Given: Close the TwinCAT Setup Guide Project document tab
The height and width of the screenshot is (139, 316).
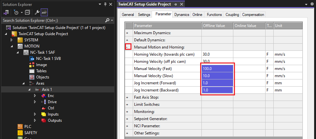Looking at the screenshot, I should tap(181, 4).
